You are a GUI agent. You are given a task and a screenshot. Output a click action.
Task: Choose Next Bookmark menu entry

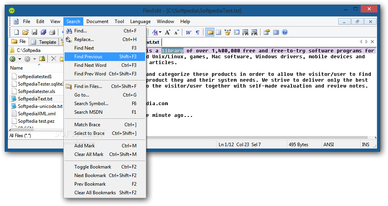[x=105, y=176]
